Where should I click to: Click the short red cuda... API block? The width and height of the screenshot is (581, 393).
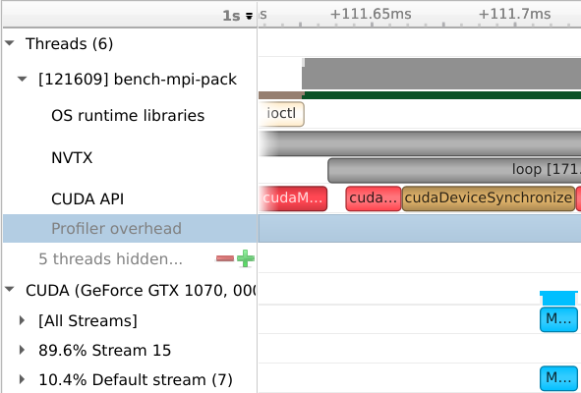pos(374,198)
